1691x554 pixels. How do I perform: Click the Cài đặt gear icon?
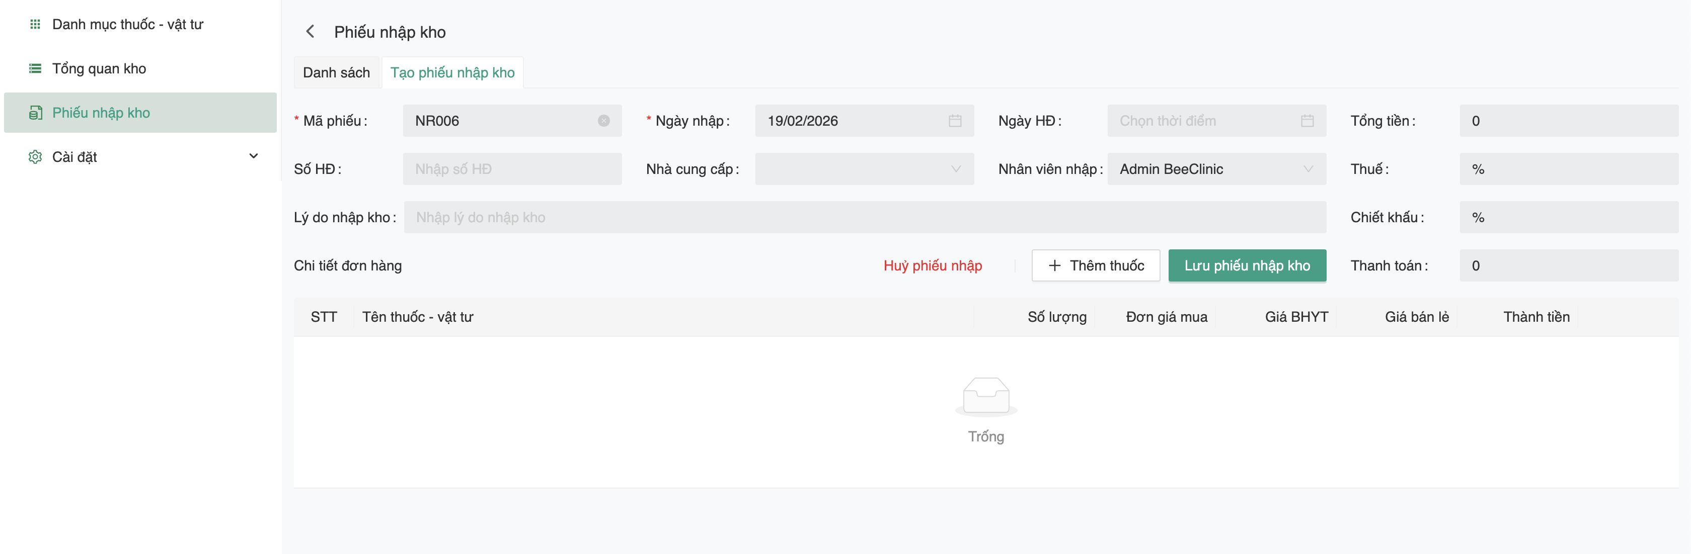click(35, 157)
